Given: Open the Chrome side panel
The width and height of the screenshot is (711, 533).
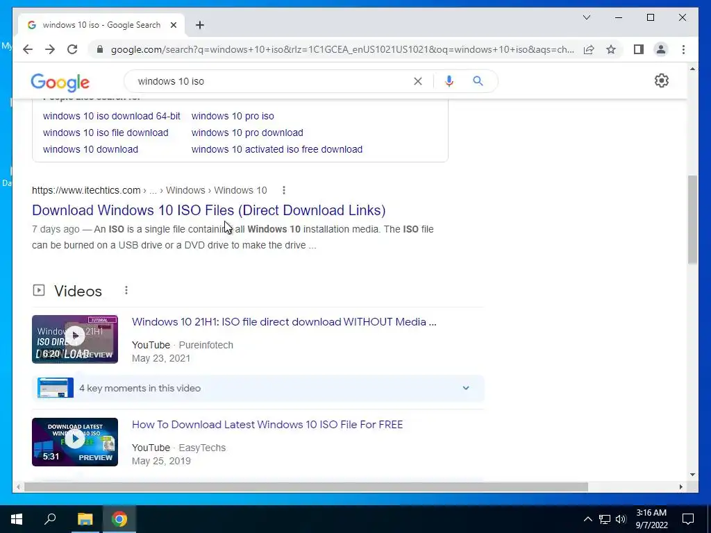Looking at the screenshot, I should click(639, 49).
